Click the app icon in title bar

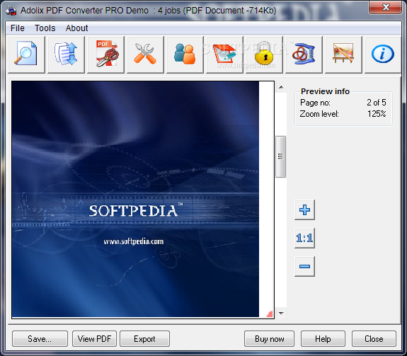point(11,11)
